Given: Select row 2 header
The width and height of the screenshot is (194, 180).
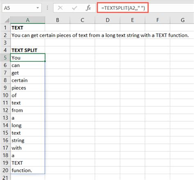Looking at the screenshot, I should (x=5, y=35).
